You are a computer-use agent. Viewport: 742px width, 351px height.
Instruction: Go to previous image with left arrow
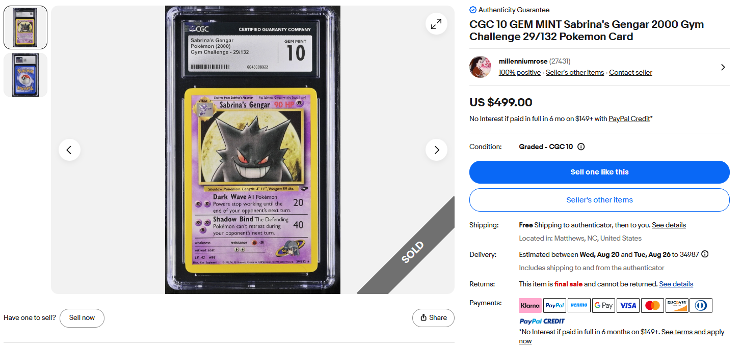click(69, 150)
